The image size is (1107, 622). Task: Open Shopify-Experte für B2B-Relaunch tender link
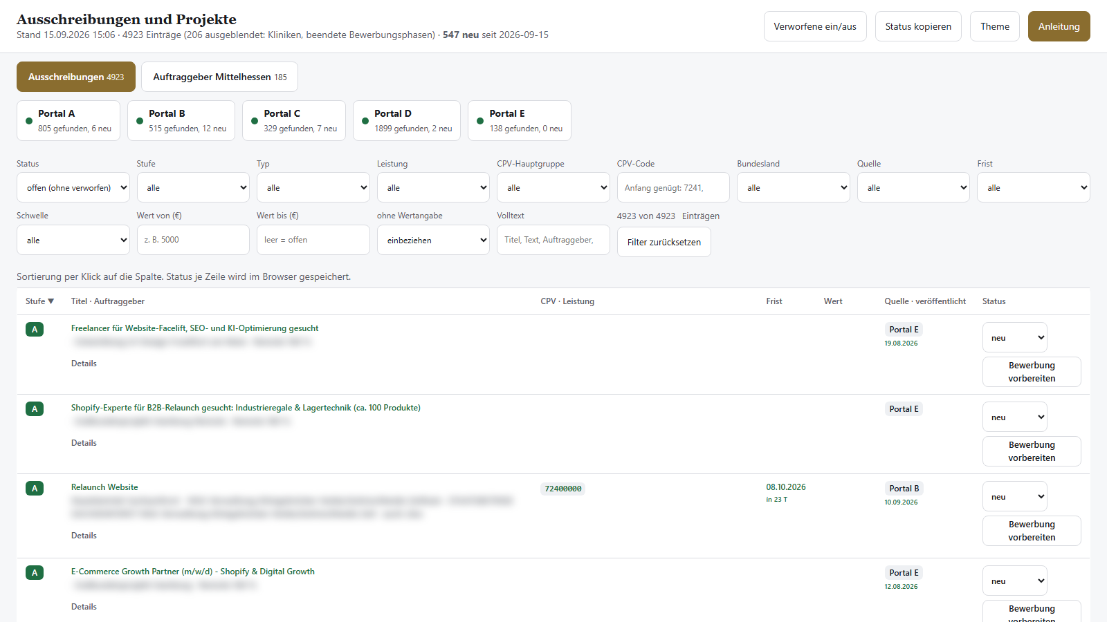click(x=246, y=408)
